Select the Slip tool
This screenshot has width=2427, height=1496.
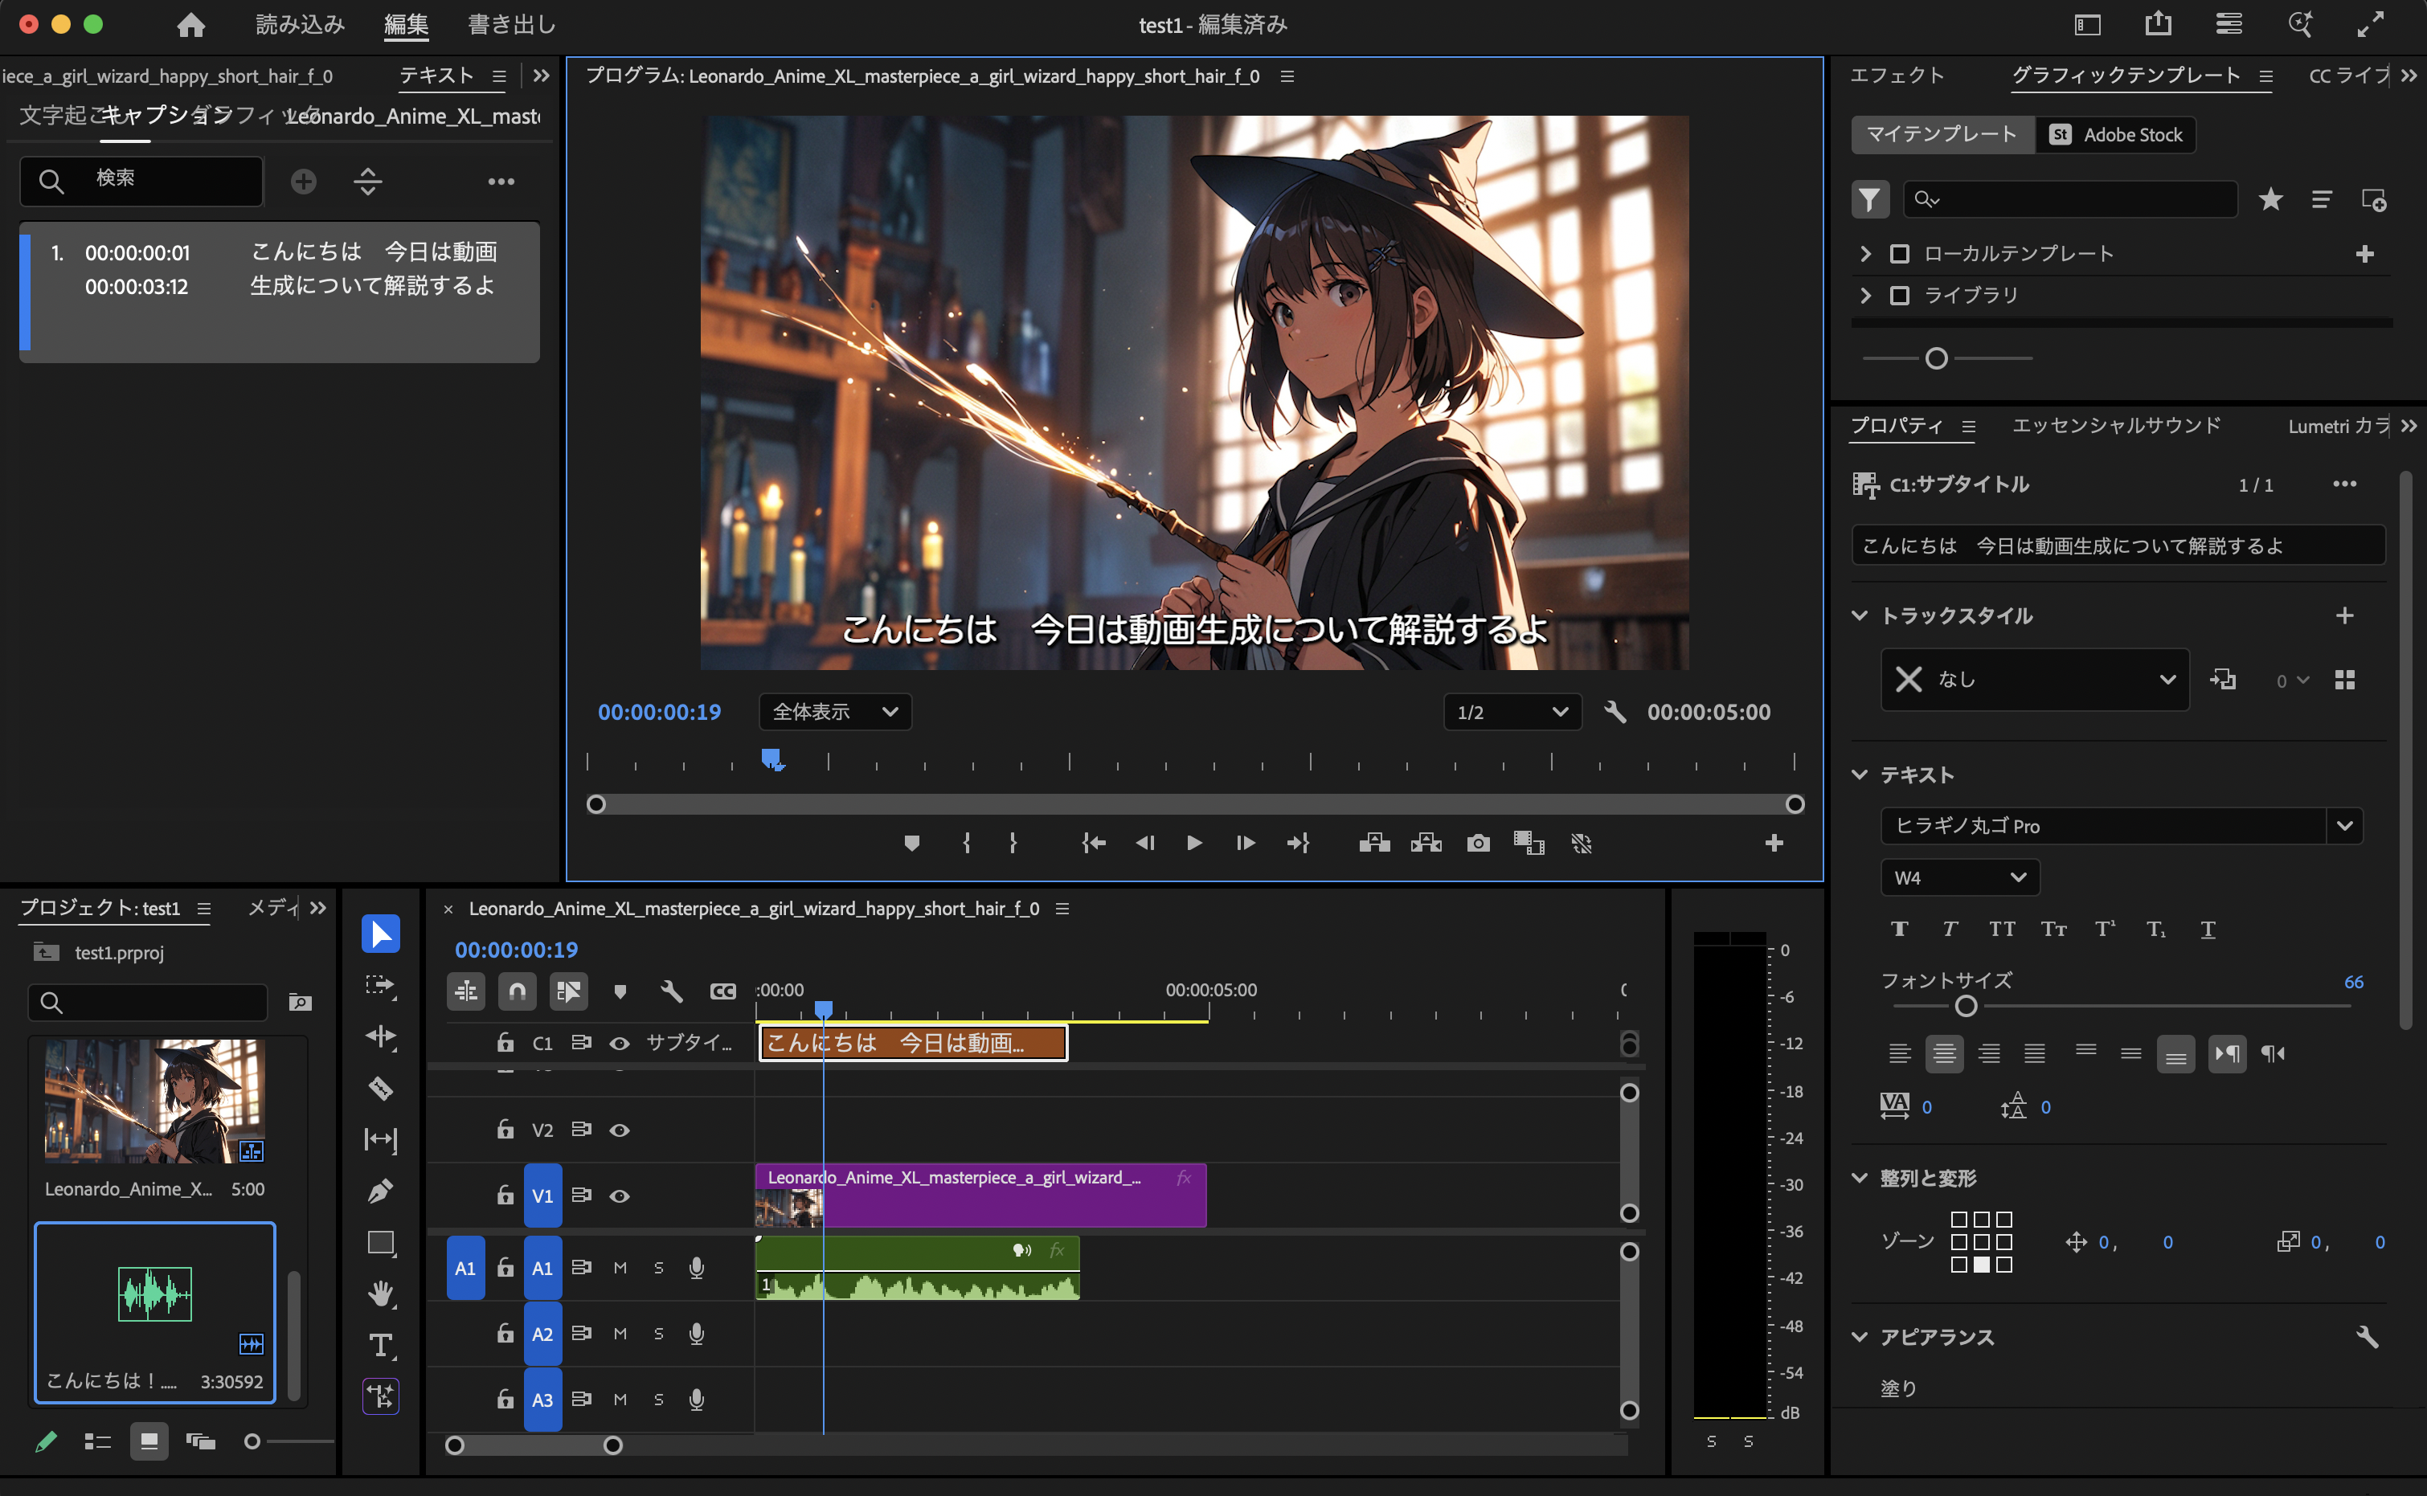click(381, 1140)
